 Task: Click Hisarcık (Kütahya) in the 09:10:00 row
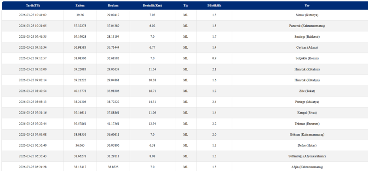[307, 69]
